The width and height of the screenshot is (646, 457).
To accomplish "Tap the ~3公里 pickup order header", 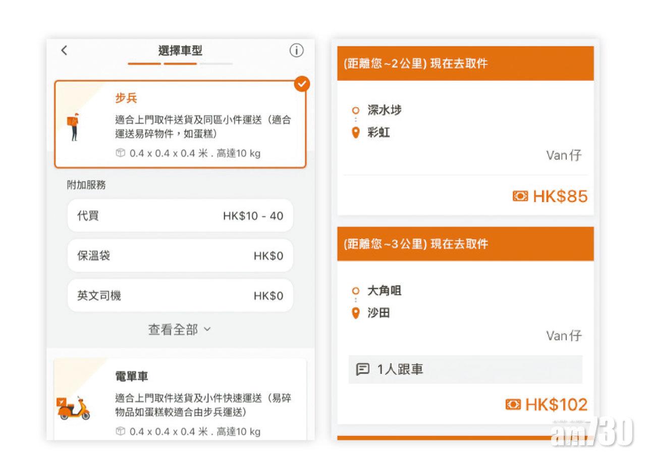I will pos(465,244).
